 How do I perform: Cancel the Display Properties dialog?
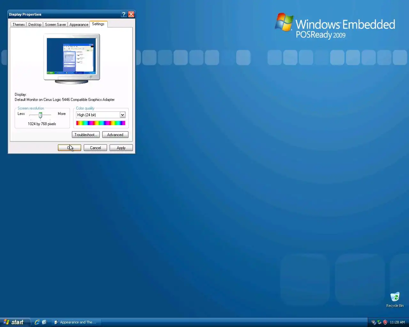(x=95, y=148)
